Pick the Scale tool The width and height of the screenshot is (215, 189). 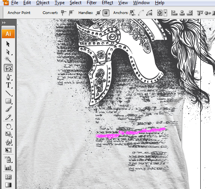click(8, 134)
